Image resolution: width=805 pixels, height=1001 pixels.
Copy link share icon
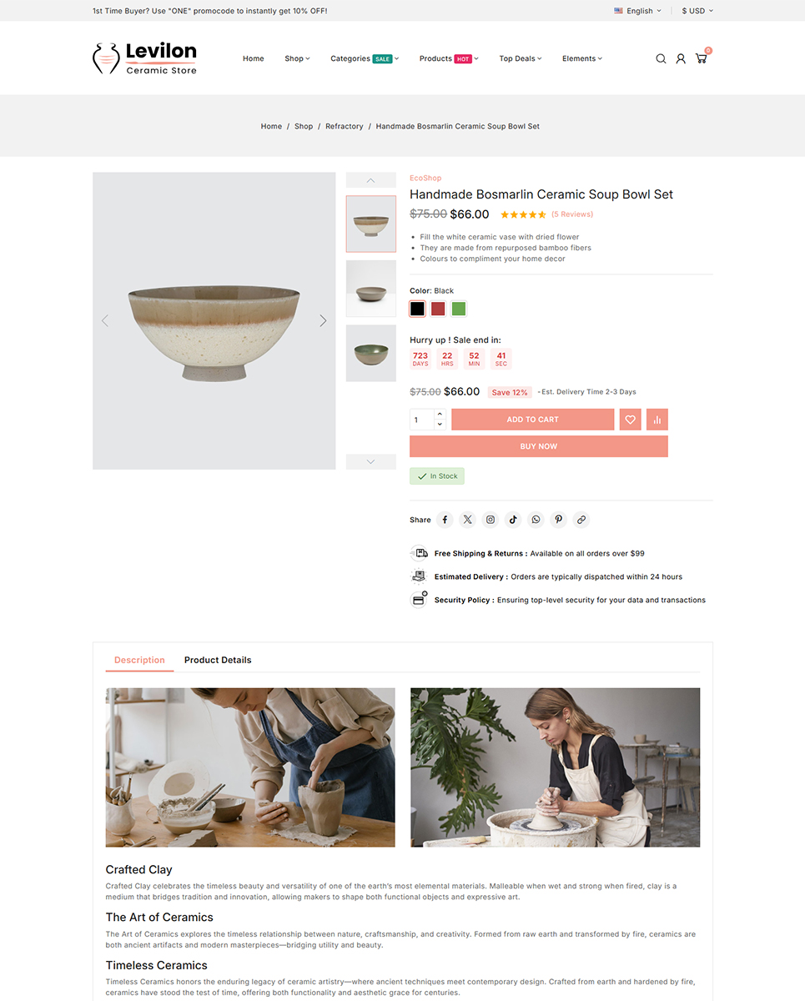point(581,520)
